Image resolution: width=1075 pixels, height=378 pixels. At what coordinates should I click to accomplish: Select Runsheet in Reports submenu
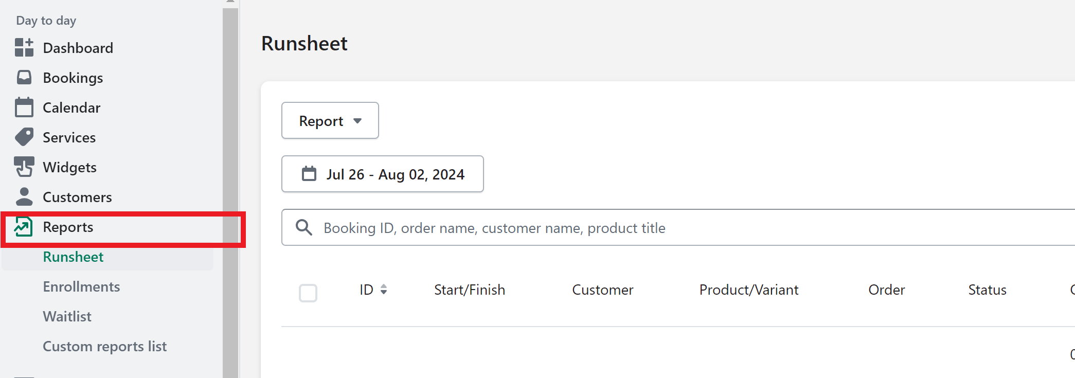pyautogui.click(x=73, y=257)
